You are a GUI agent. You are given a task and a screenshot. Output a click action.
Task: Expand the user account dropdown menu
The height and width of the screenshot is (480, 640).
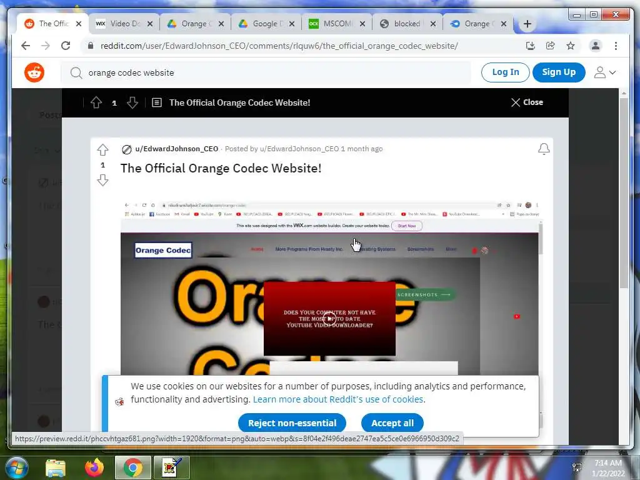604,72
